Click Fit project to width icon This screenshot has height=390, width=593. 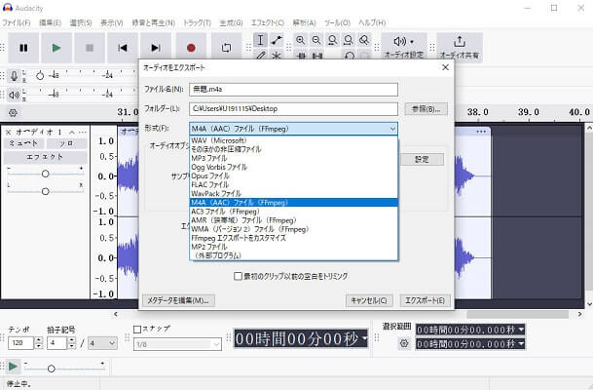click(349, 40)
